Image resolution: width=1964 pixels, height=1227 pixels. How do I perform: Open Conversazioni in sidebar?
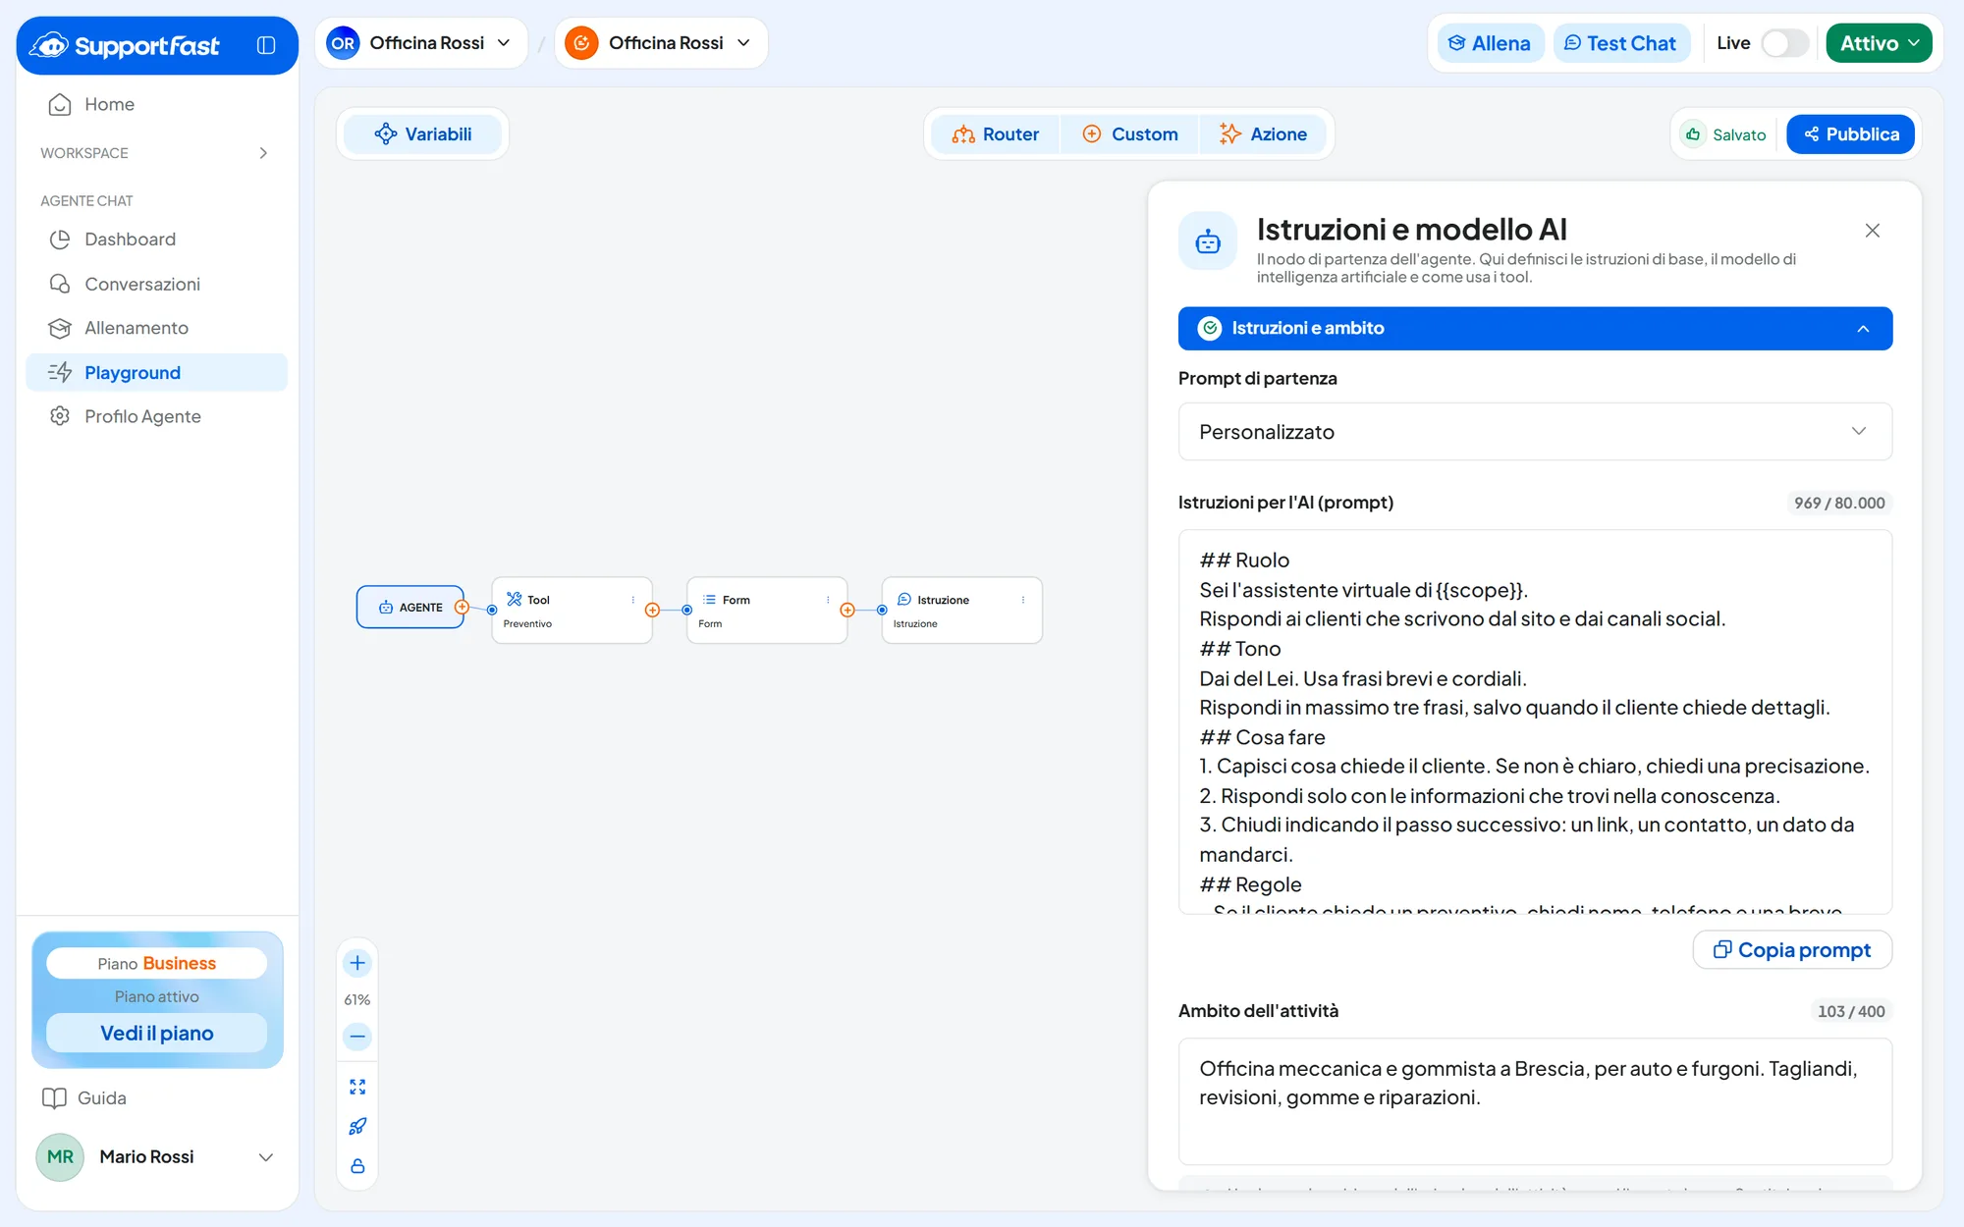click(x=157, y=284)
